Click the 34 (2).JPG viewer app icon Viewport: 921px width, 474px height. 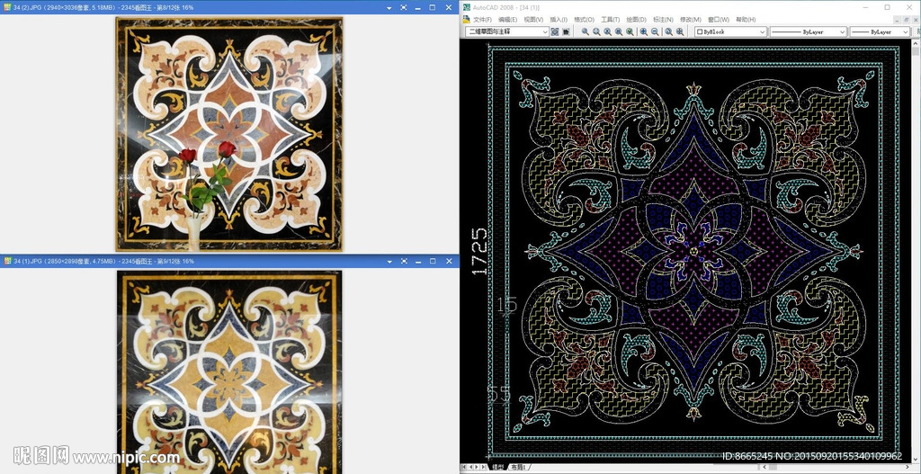pos(7,7)
